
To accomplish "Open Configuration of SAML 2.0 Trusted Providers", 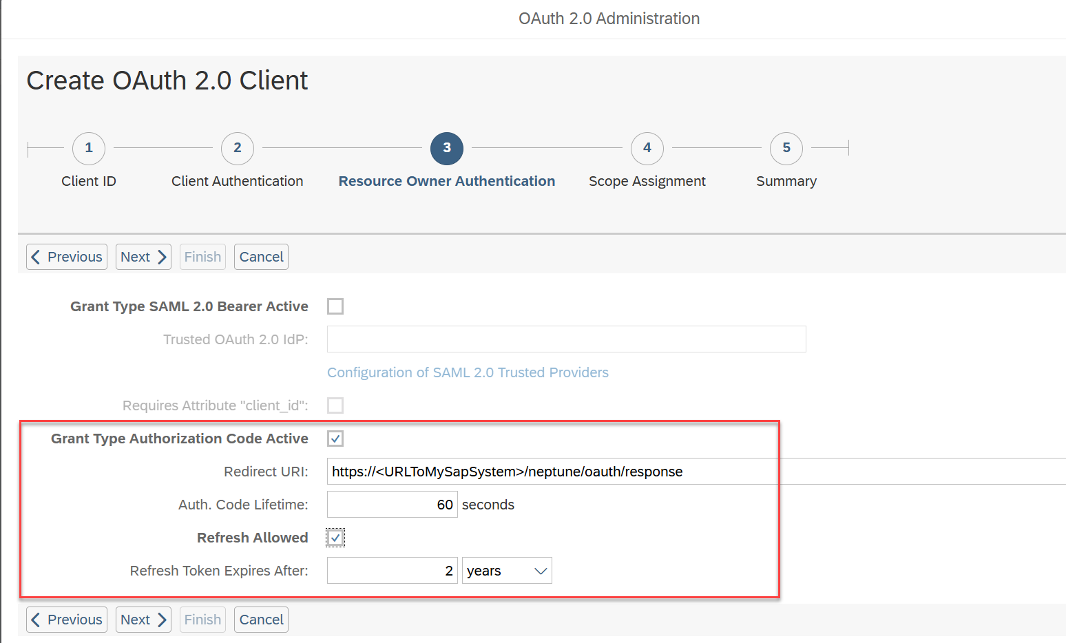I will [468, 372].
